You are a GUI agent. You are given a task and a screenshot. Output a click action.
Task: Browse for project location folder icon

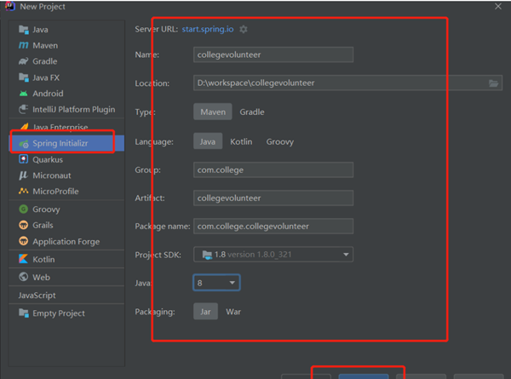click(x=493, y=83)
